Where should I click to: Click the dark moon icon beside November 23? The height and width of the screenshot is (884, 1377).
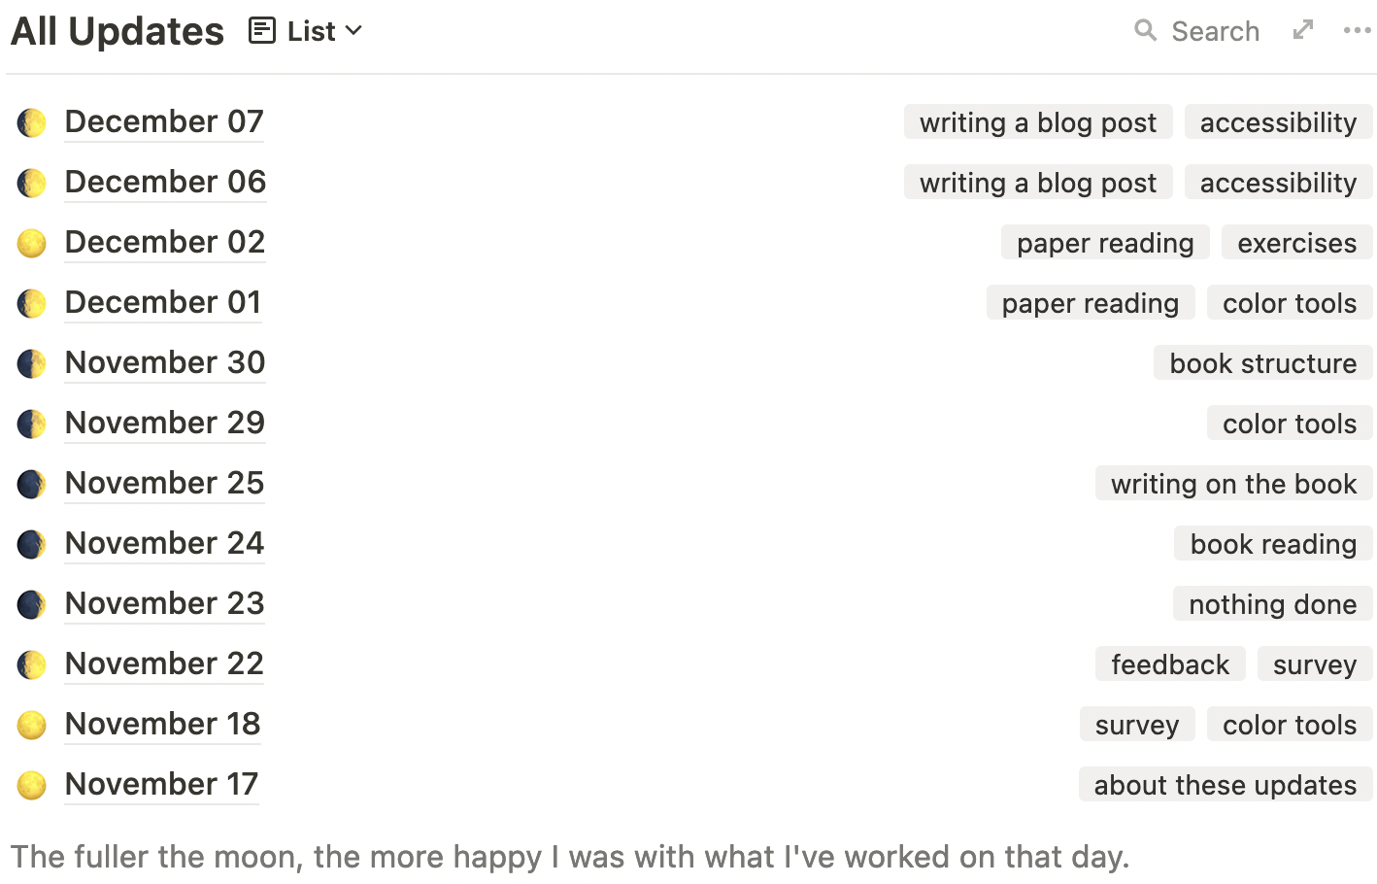32,604
